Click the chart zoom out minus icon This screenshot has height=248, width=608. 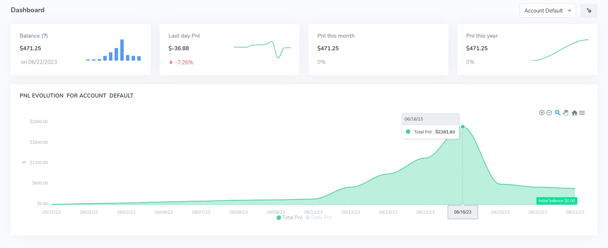(549, 113)
